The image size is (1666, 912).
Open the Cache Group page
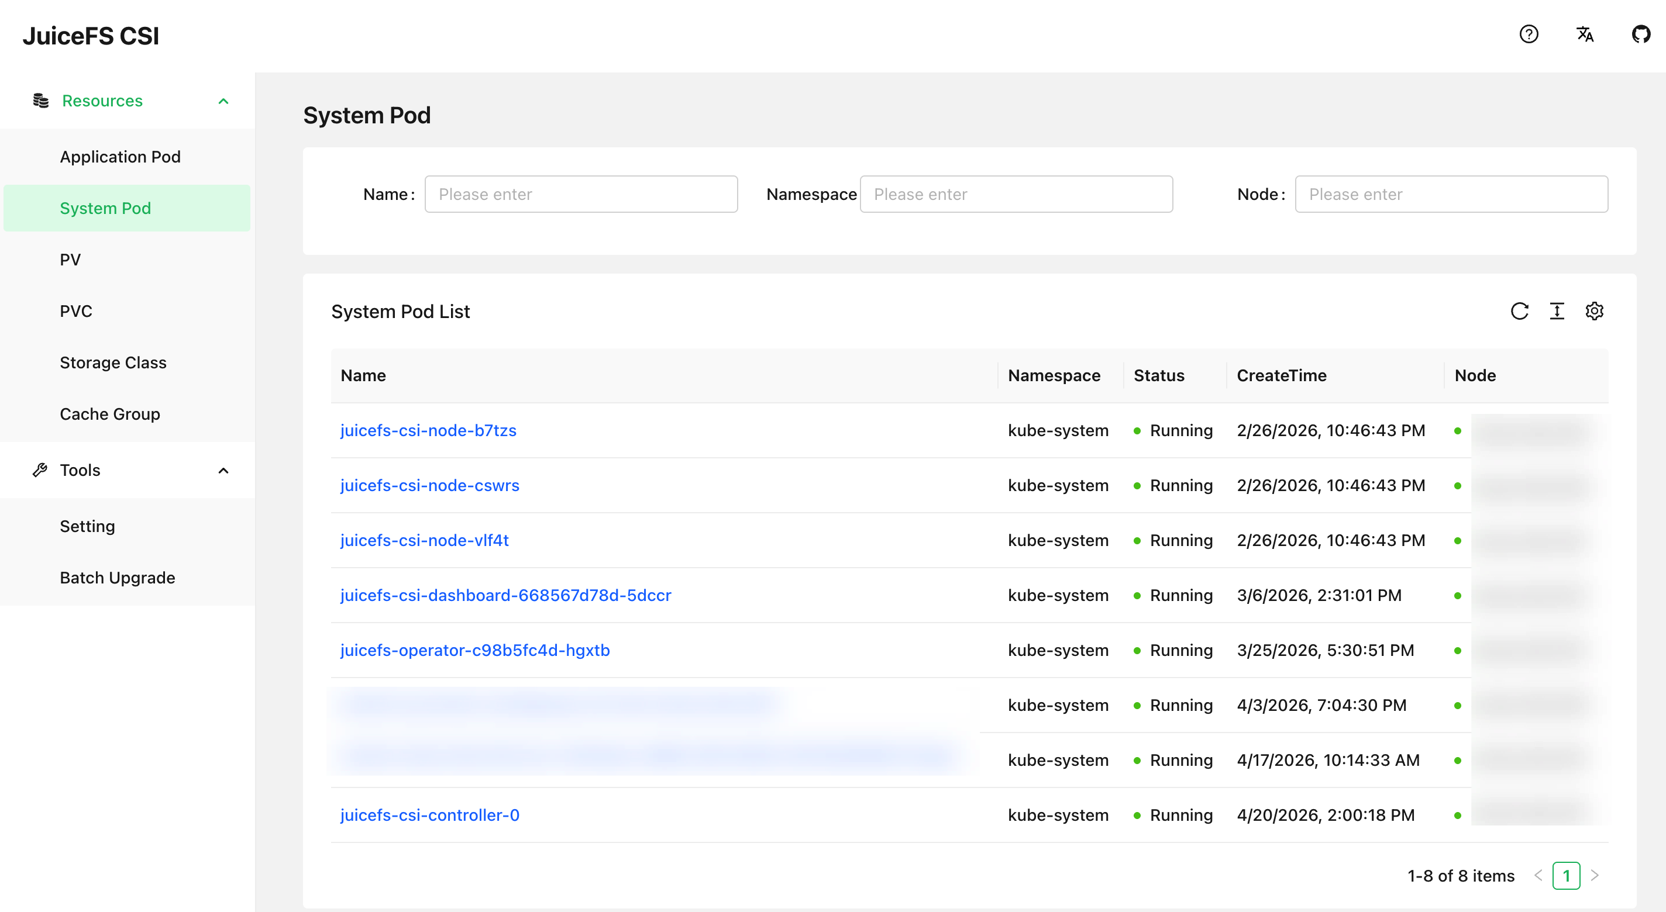click(x=110, y=414)
